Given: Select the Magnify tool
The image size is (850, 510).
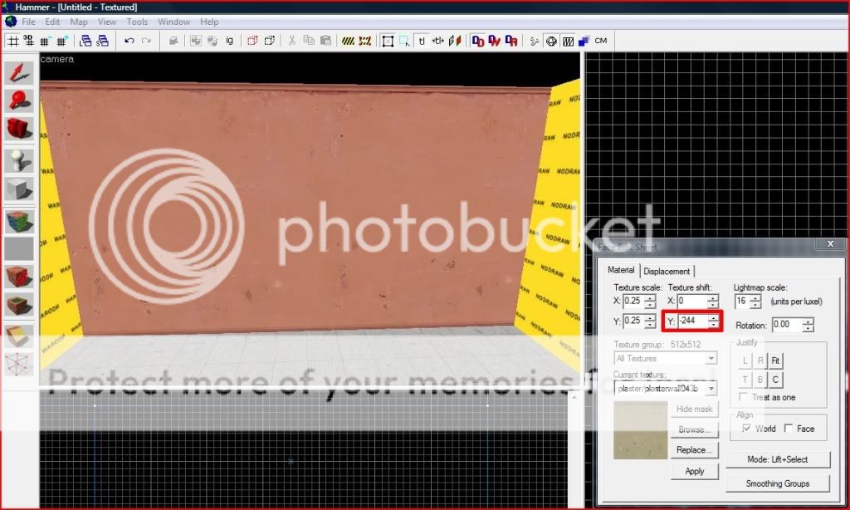Looking at the screenshot, I should coord(19,101).
